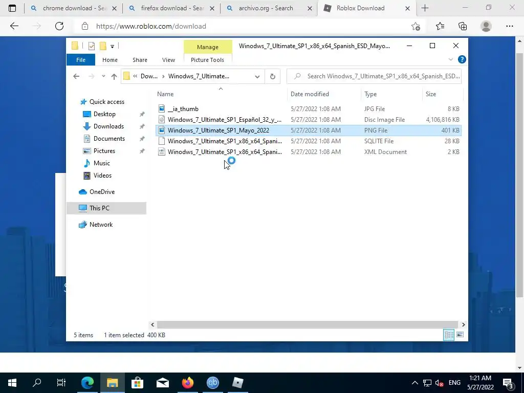Click the Downloads breadcrumb segment
The height and width of the screenshot is (393, 524).
(149, 76)
